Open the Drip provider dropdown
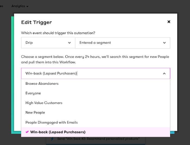The width and height of the screenshot is (190, 145). (x=48, y=43)
